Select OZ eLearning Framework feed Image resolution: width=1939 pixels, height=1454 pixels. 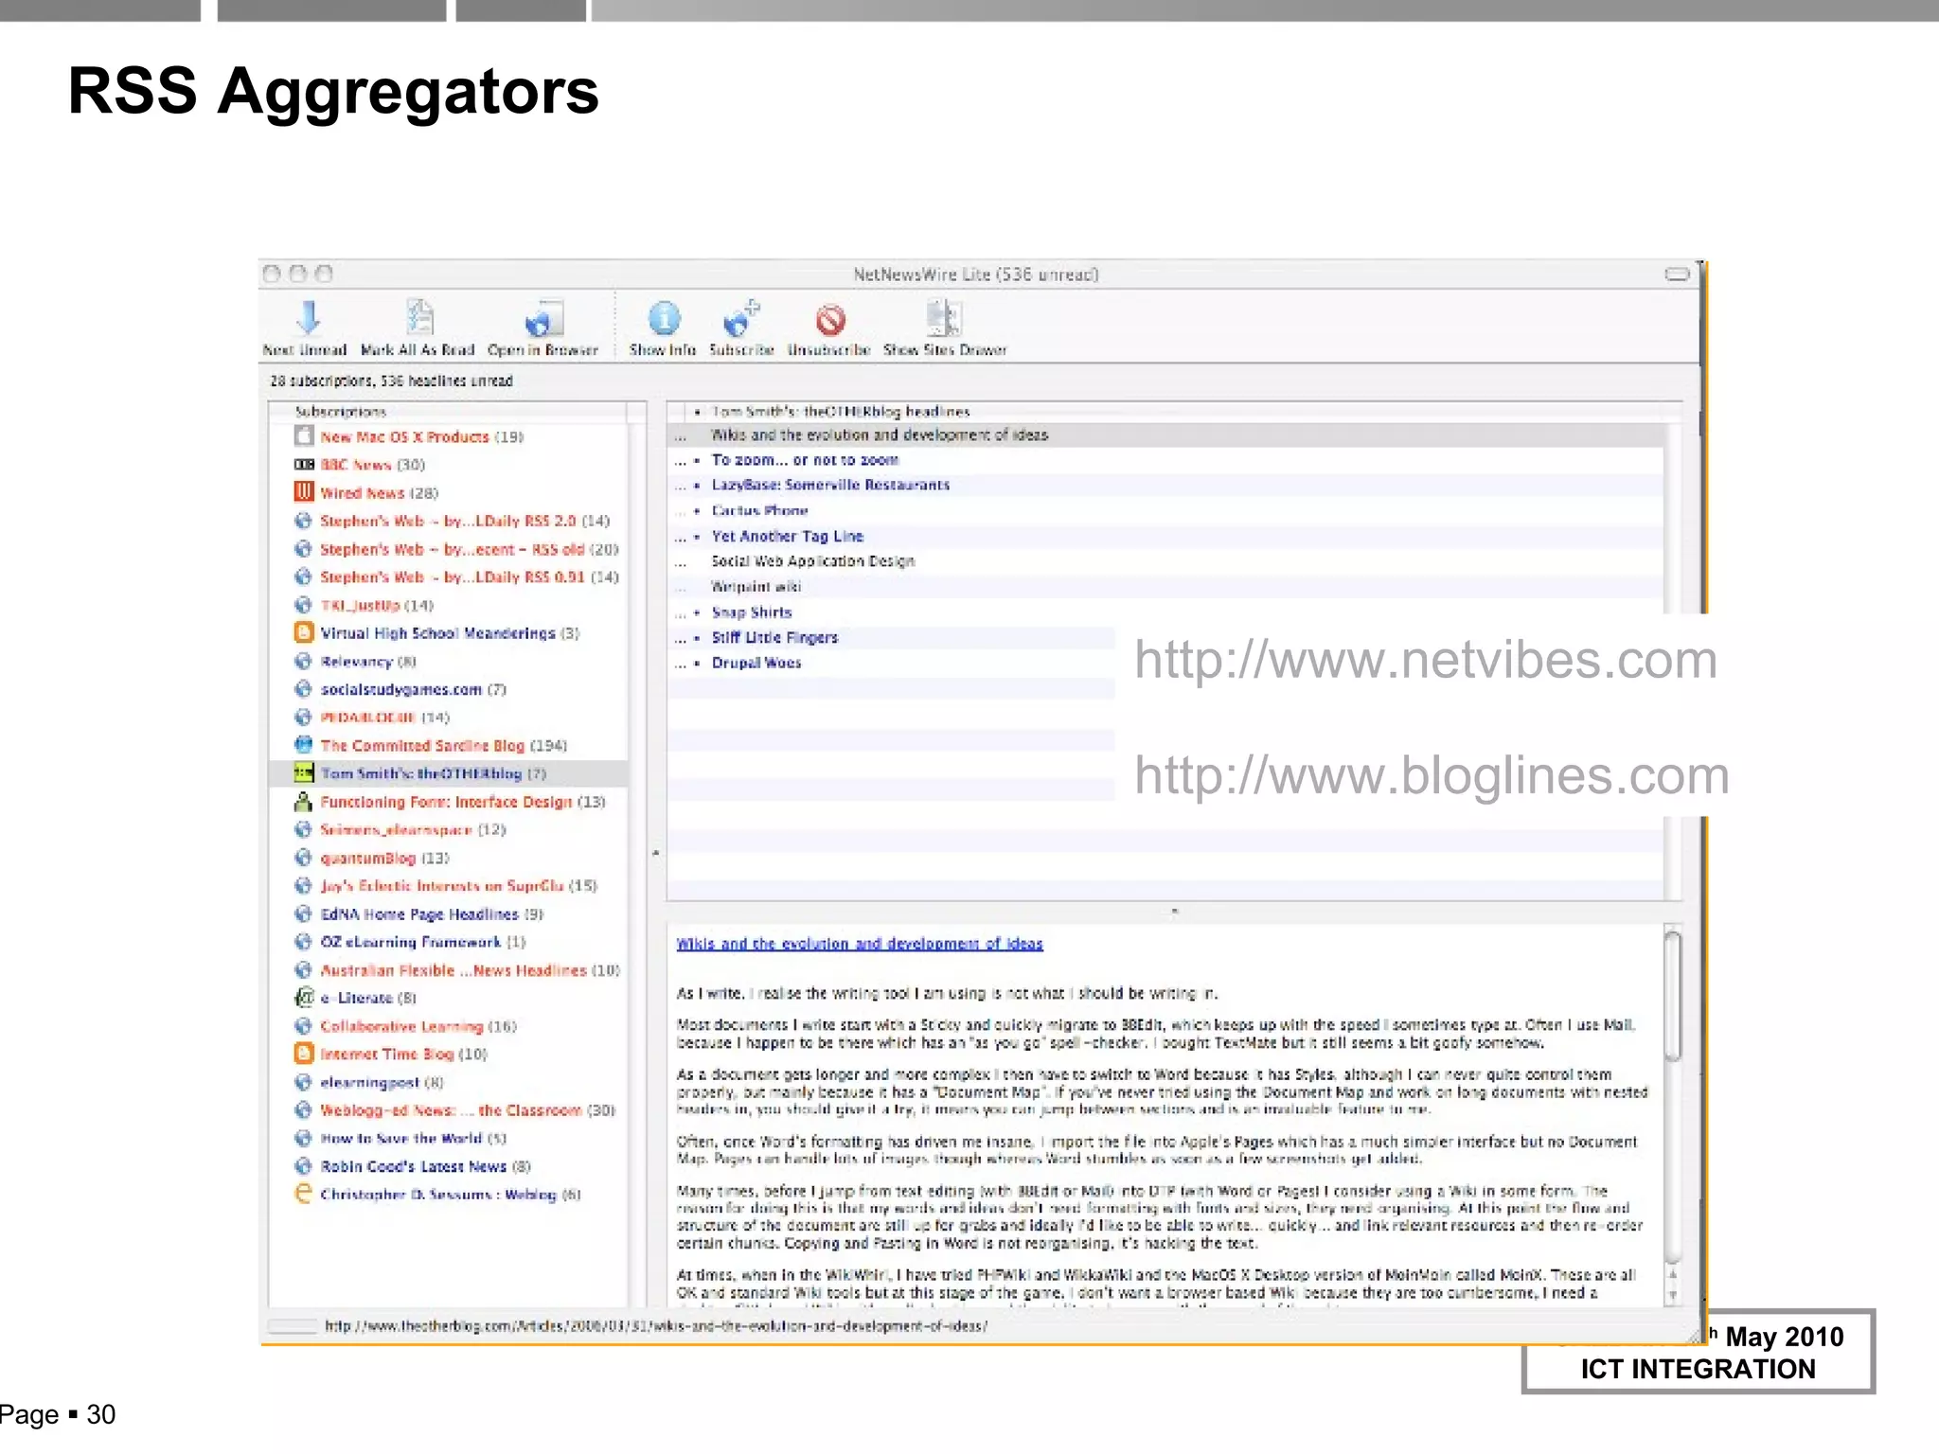click(x=447, y=942)
